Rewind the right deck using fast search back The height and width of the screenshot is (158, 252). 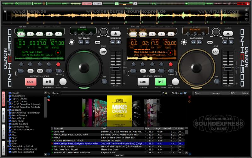click(193, 42)
